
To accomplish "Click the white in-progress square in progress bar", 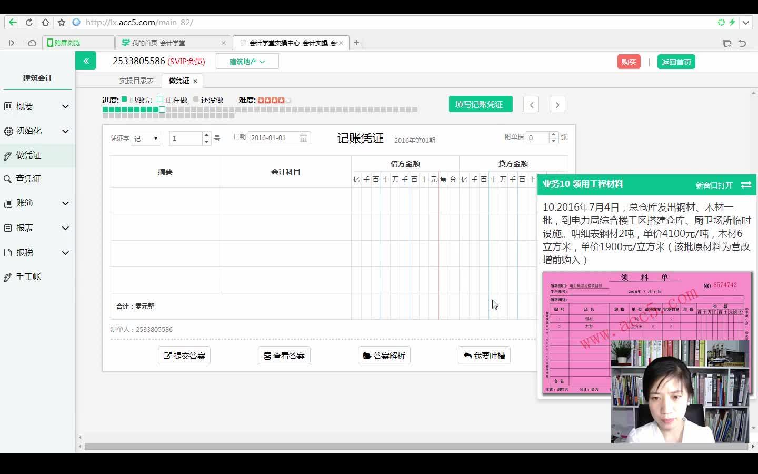I will [162, 110].
